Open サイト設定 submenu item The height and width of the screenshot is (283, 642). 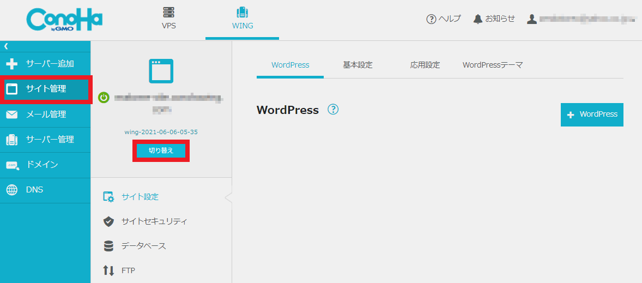click(140, 197)
